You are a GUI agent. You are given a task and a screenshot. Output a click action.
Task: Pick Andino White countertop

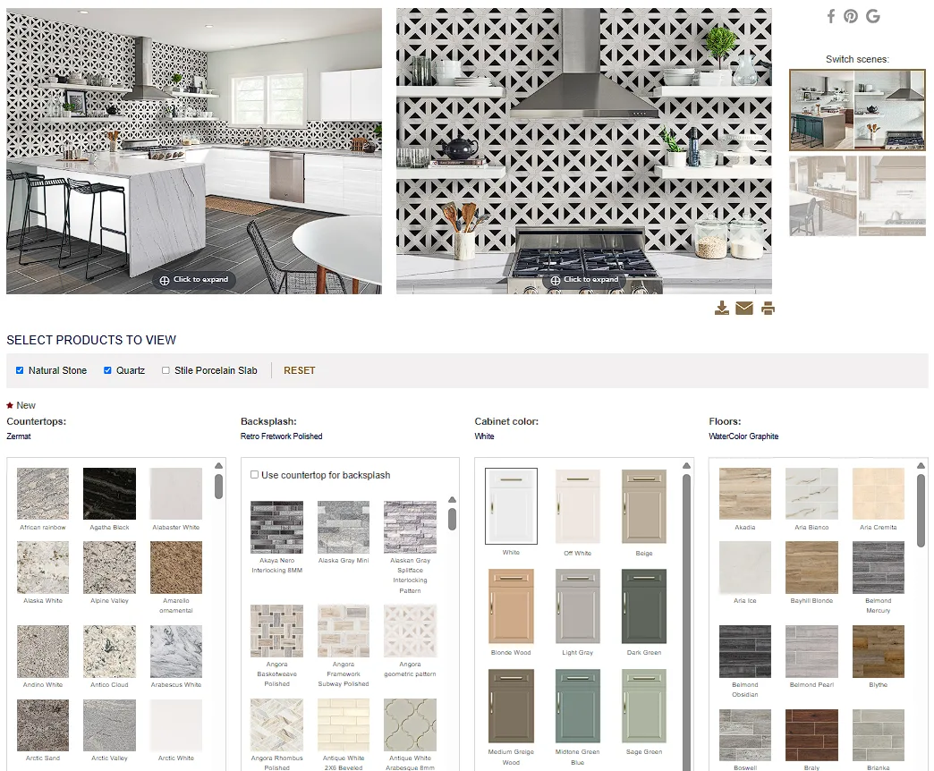tap(43, 651)
